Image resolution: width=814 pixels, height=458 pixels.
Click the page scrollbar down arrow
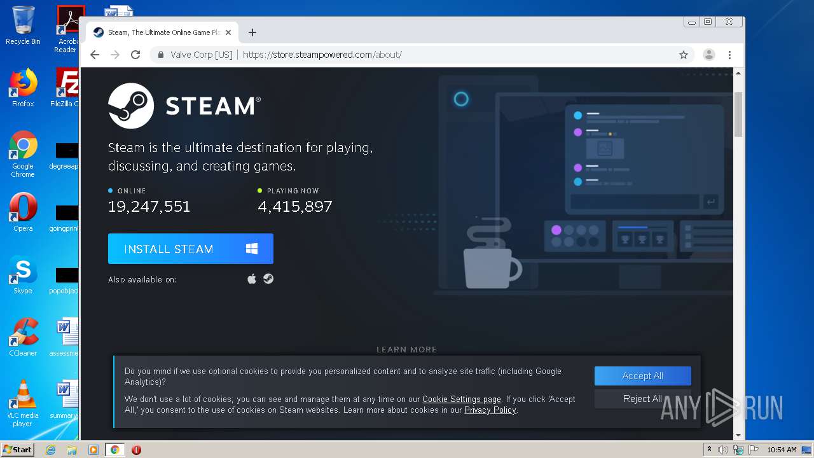738,435
